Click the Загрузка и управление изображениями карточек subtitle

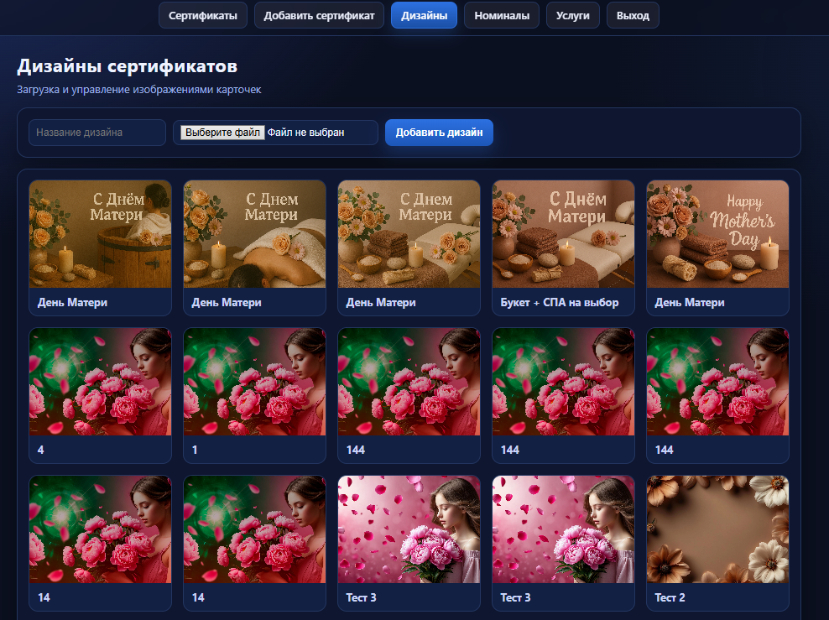click(139, 89)
